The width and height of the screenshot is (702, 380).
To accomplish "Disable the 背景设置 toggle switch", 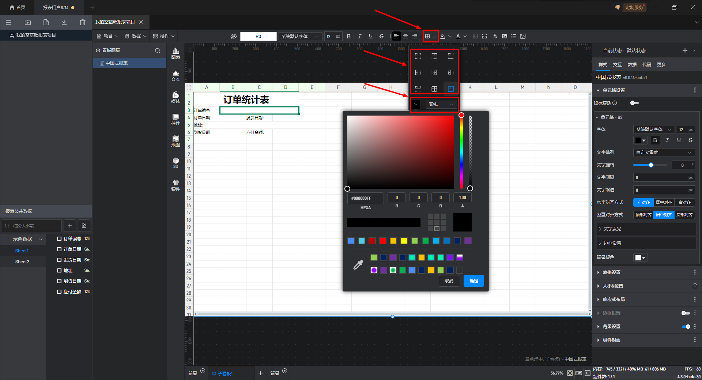I will coord(686,327).
